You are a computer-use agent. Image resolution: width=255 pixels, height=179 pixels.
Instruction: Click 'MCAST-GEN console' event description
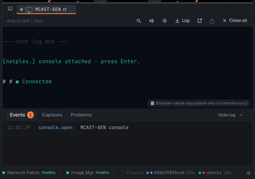coord(104,127)
